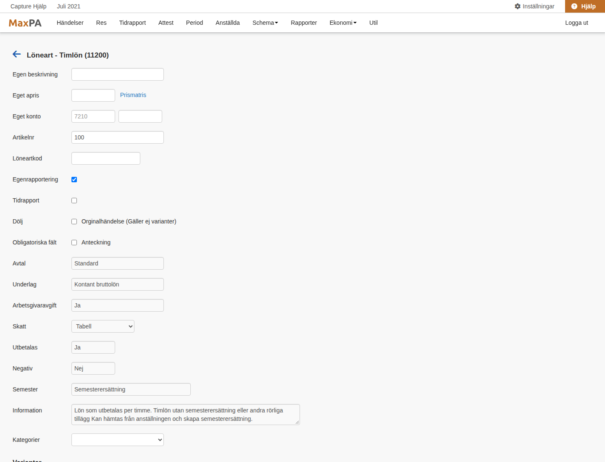Click the Egen beskrivning input field

click(118, 74)
